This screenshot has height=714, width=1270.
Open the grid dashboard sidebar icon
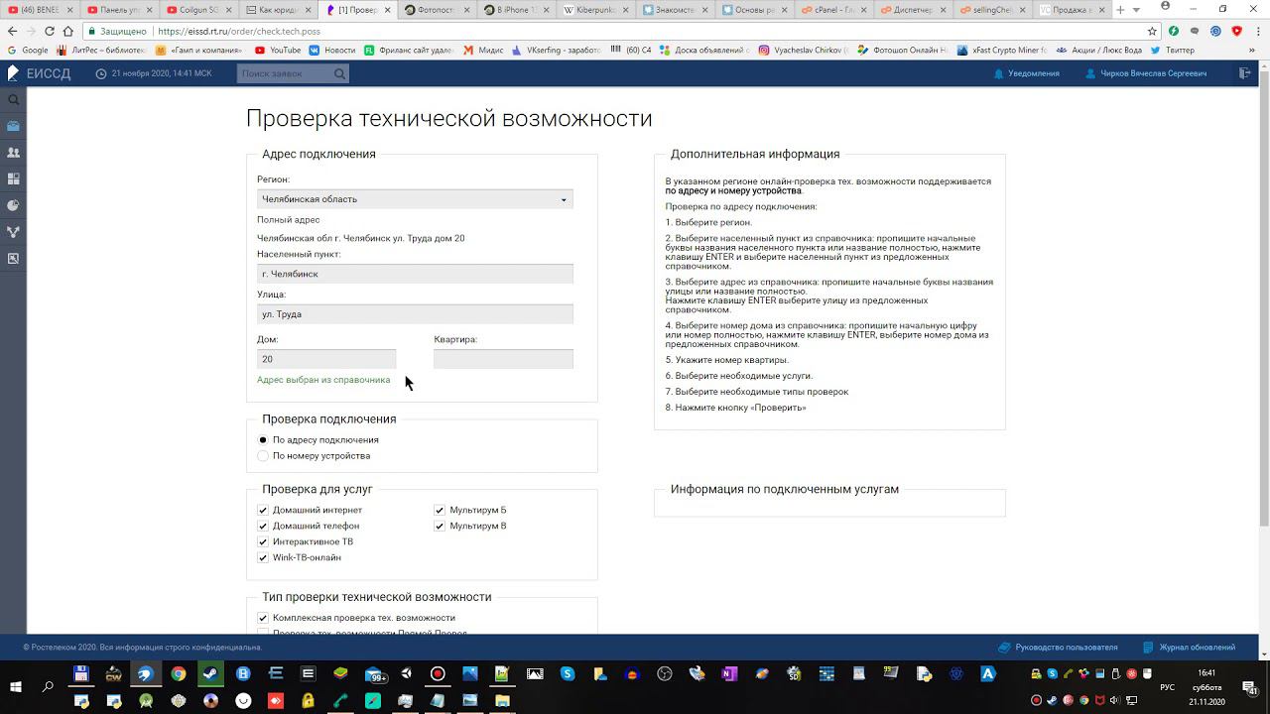click(13, 178)
